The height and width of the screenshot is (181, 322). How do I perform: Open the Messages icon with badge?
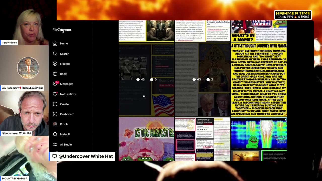[56, 83]
